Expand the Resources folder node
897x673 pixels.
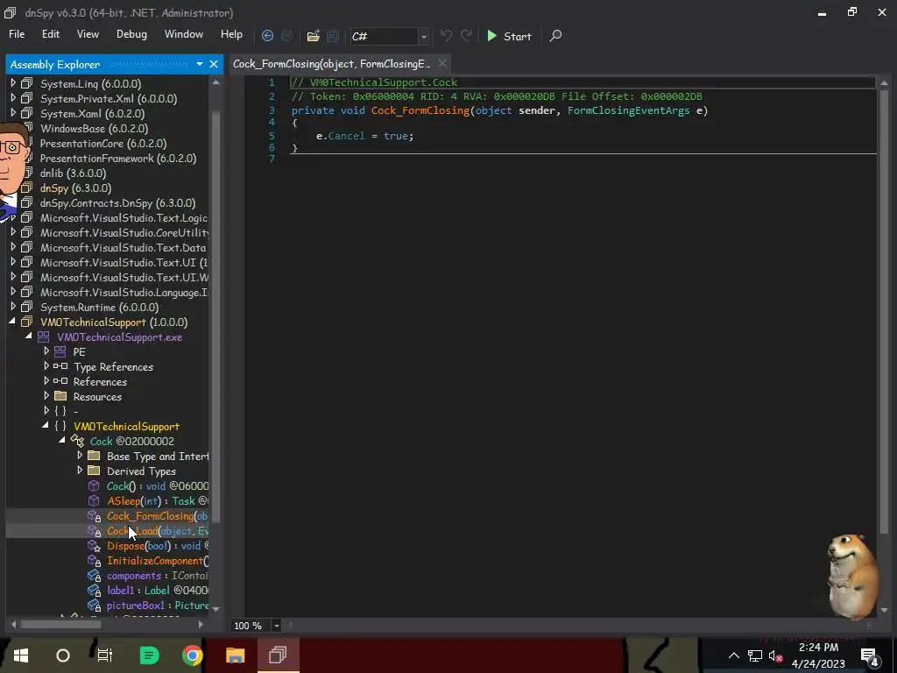coord(46,396)
